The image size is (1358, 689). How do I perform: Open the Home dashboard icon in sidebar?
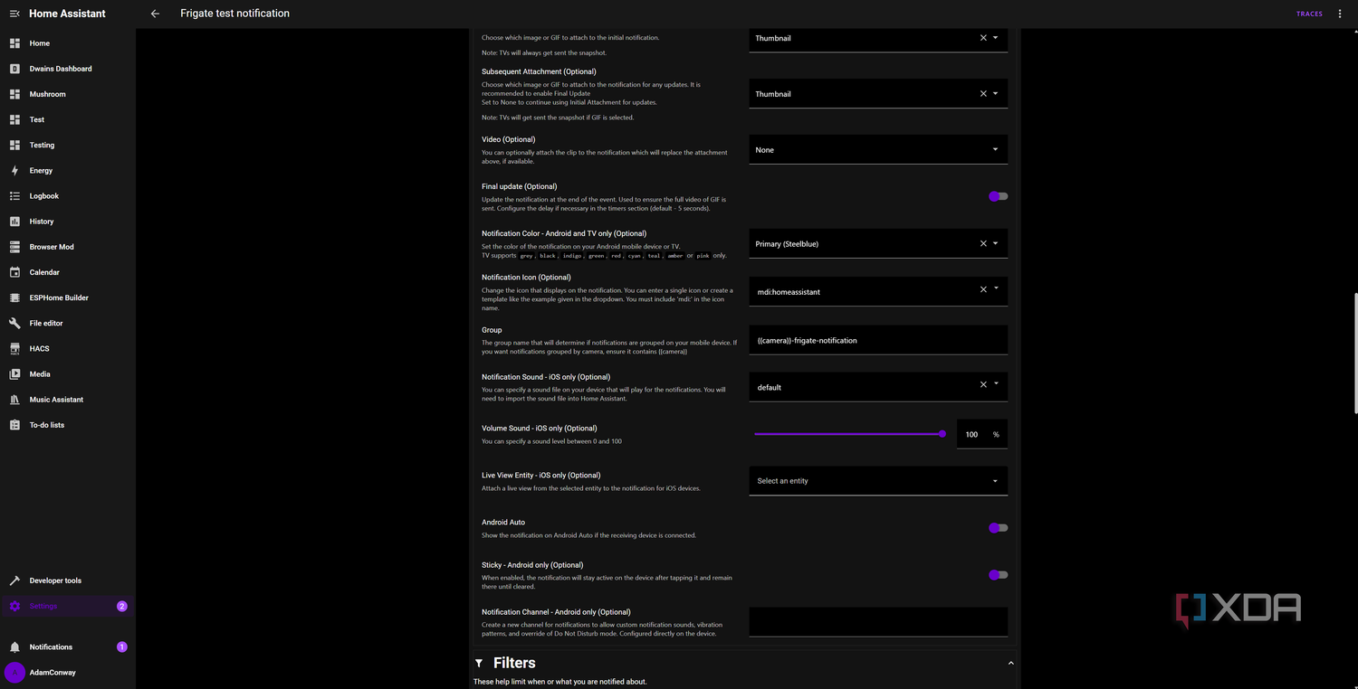[x=14, y=43]
